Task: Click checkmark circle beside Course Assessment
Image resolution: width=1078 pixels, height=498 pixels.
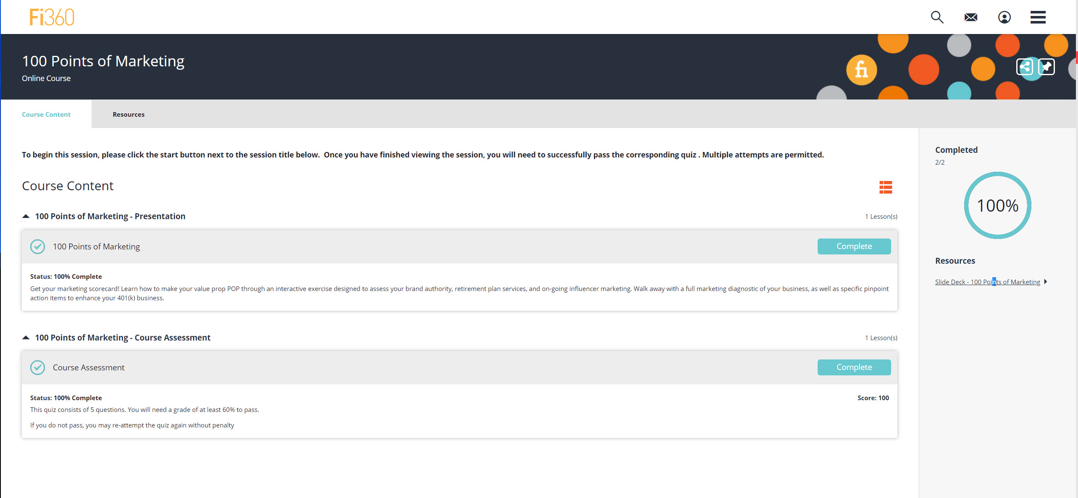Action: 37,367
